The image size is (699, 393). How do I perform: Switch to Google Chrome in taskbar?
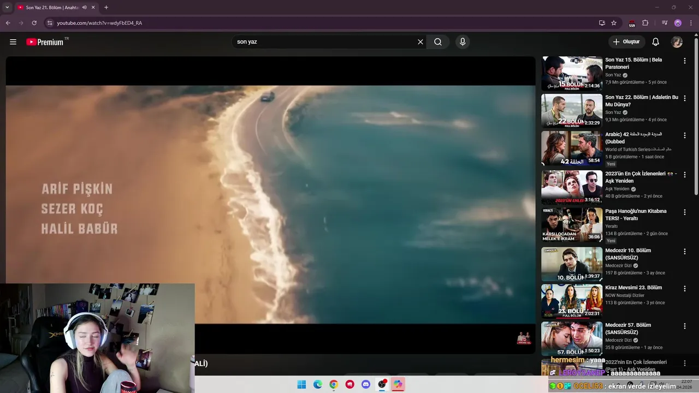coord(334,384)
